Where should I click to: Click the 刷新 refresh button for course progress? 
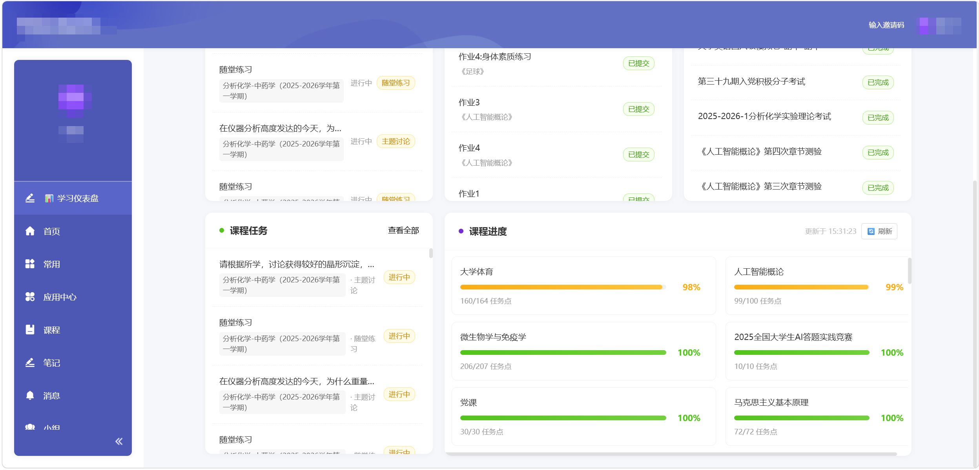pos(879,231)
